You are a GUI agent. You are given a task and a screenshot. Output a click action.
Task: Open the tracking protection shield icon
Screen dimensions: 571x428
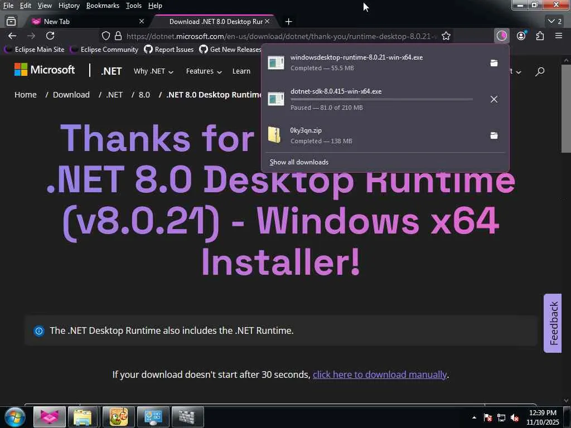pos(105,36)
